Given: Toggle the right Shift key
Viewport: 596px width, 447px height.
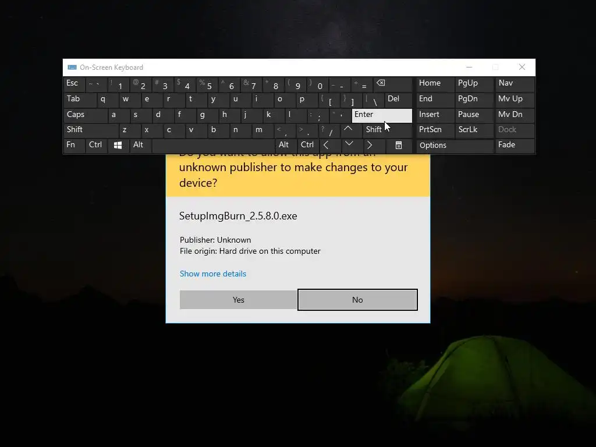Looking at the screenshot, I should (387, 130).
